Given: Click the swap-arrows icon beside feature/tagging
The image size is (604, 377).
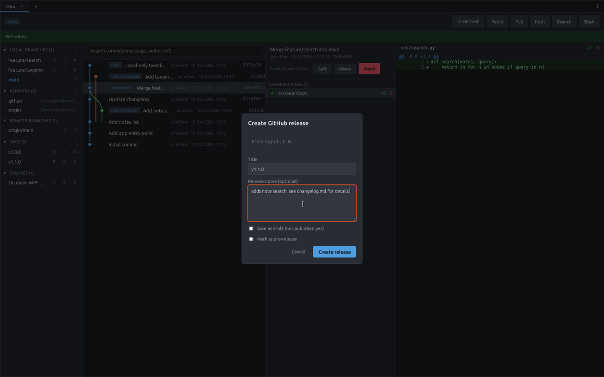Looking at the screenshot, I should [x=54, y=70].
